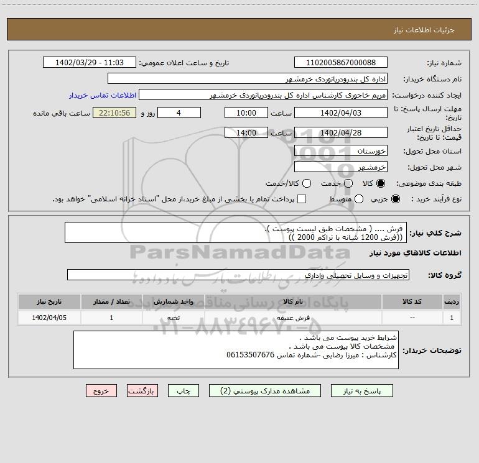The image size is (479, 463).
Task: Click the remaining days field showing 4
Action: click(x=179, y=112)
